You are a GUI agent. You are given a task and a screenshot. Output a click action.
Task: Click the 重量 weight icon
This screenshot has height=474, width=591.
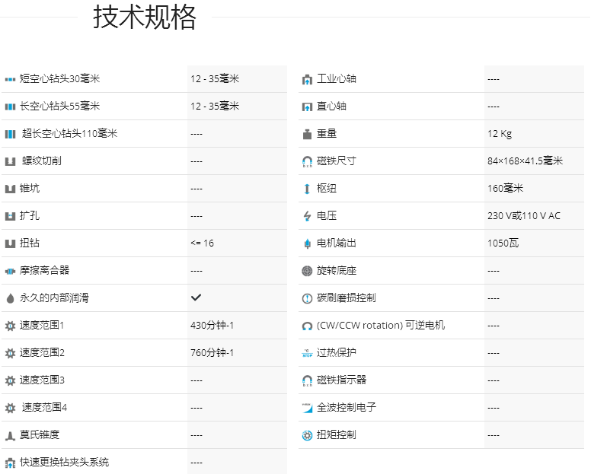pyautogui.click(x=307, y=134)
